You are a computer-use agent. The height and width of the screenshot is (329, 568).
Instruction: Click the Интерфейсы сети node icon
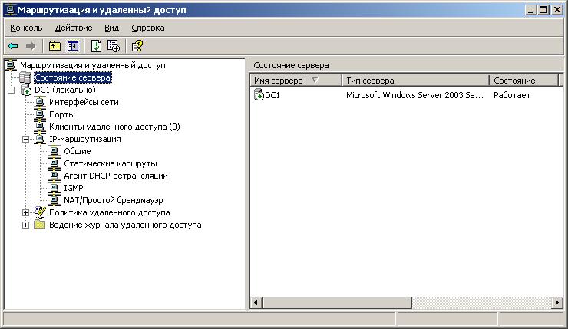[x=40, y=102]
